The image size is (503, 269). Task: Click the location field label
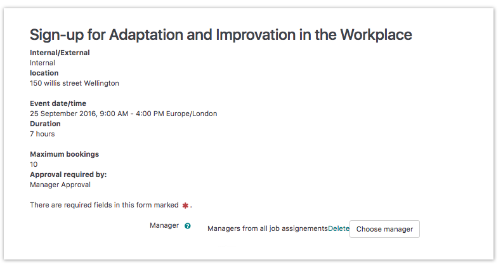point(44,73)
